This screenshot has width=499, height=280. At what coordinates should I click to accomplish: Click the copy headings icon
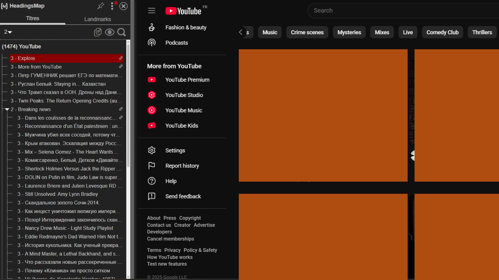[x=97, y=32]
